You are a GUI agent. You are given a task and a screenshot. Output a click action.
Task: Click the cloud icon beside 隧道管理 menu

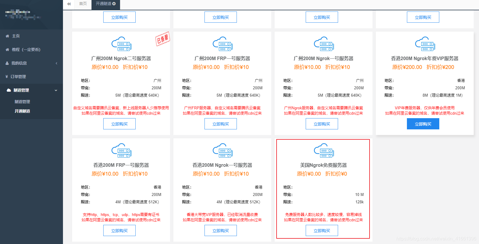click(9, 90)
